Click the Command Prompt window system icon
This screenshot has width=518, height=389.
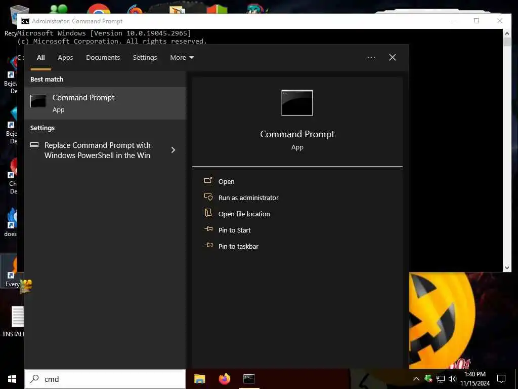click(25, 21)
